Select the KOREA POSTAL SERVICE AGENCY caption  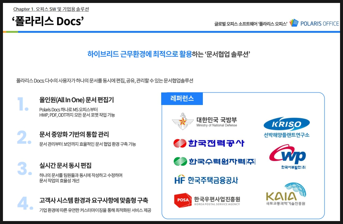click(x=217, y=204)
